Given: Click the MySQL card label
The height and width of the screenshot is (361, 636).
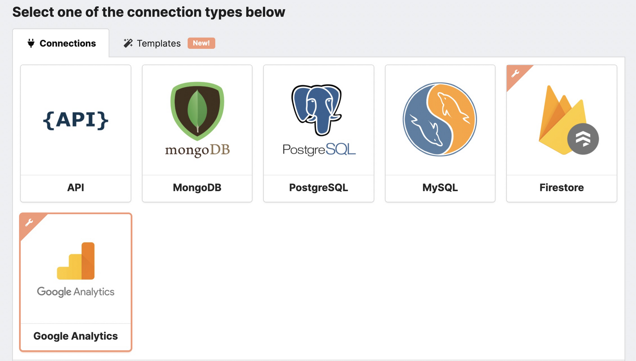Looking at the screenshot, I should click(440, 187).
